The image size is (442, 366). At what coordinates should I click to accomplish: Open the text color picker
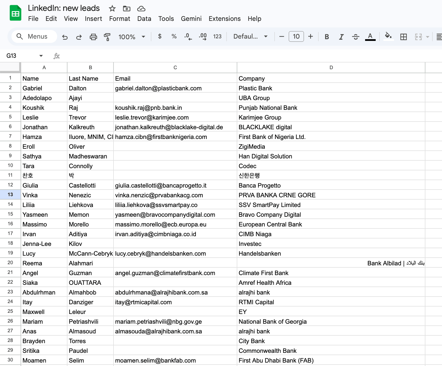370,37
